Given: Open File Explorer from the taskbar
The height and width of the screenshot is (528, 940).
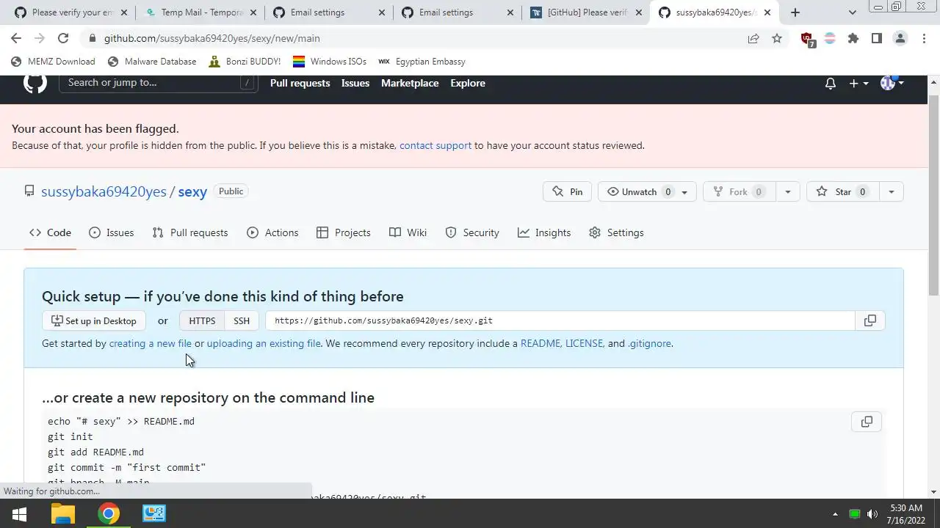Looking at the screenshot, I should pos(63,514).
